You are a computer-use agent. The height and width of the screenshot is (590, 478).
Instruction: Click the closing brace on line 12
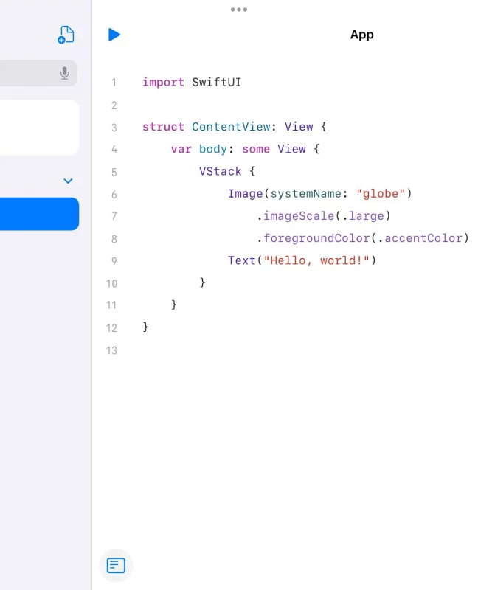click(145, 327)
